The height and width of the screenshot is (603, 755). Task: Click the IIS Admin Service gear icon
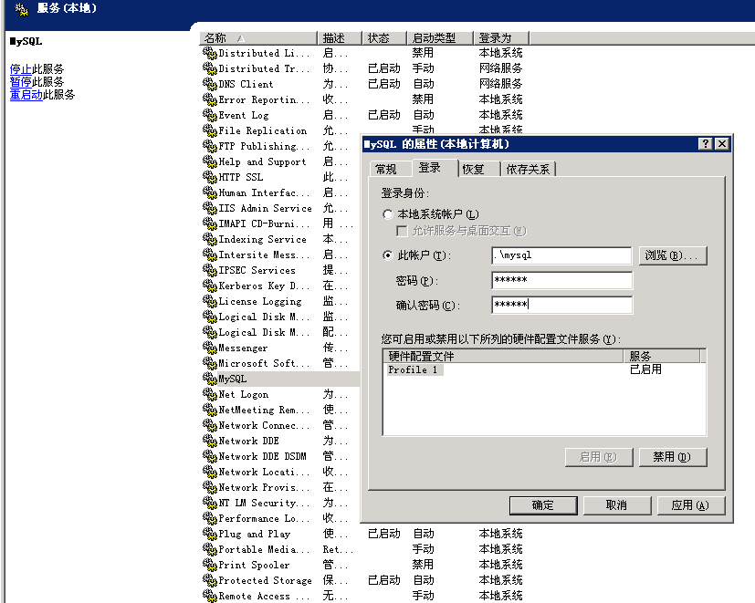[209, 208]
